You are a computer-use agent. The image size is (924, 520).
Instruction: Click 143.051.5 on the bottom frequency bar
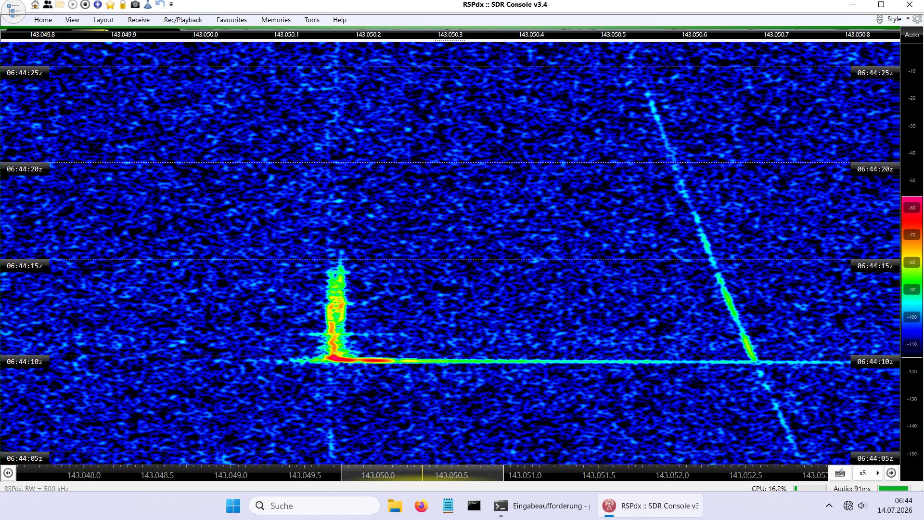click(x=599, y=475)
